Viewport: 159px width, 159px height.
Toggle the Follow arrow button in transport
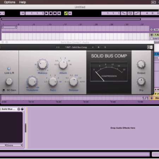[22, 13]
